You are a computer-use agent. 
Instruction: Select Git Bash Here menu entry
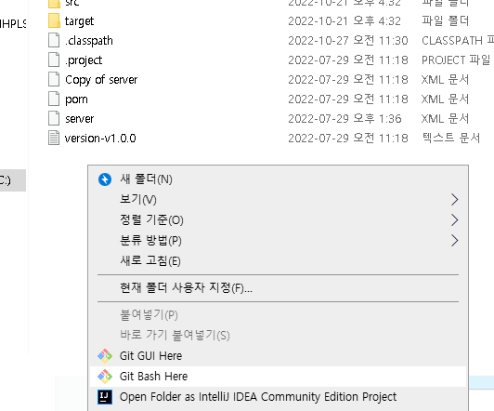tap(278, 377)
